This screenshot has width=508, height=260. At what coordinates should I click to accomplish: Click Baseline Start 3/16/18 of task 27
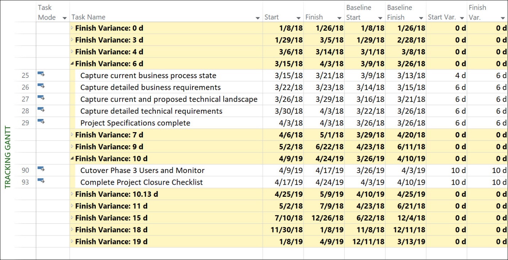[x=370, y=99]
